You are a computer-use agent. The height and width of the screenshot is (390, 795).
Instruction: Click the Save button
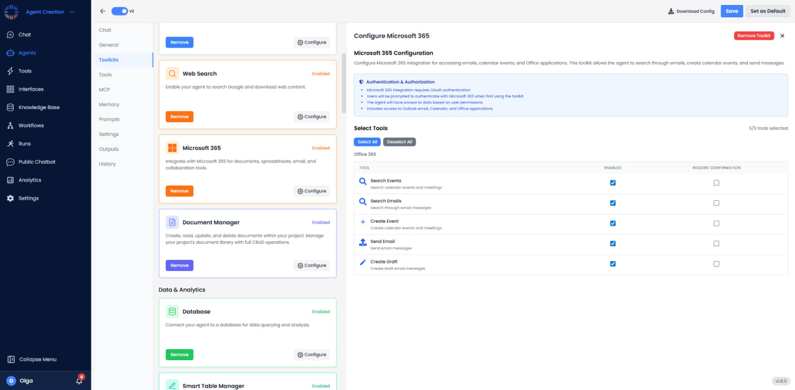732,11
